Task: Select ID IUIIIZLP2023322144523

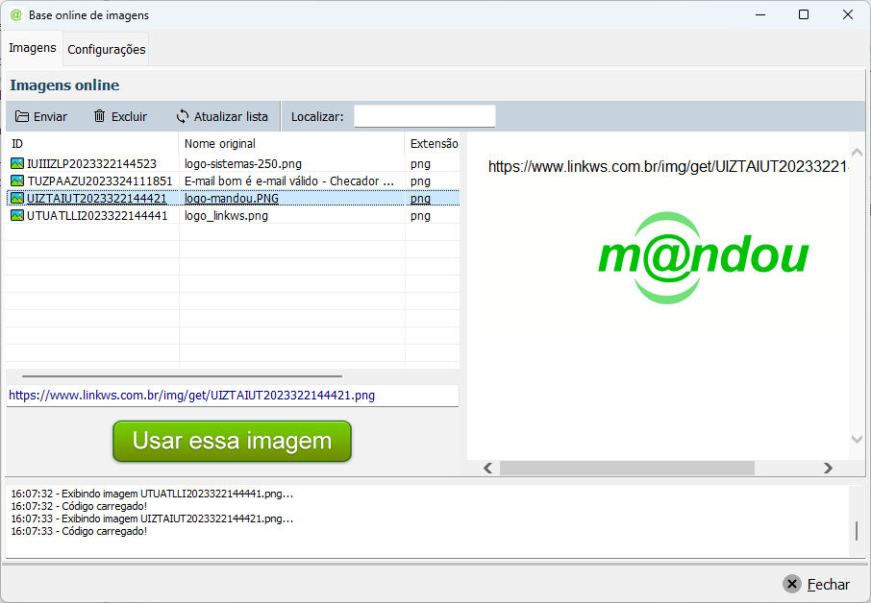Action: pos(91,163)
